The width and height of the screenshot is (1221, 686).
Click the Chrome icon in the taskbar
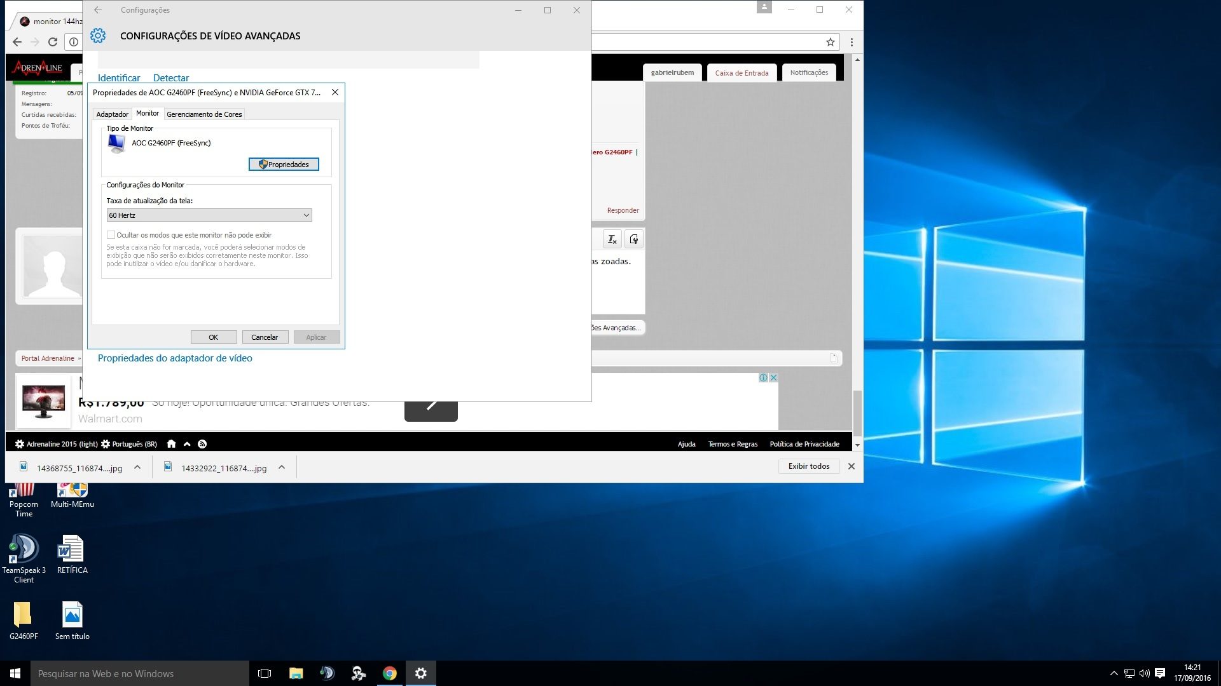coord(389,673)
